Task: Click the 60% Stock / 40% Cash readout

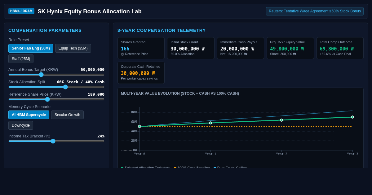Action: pos(81,82)
